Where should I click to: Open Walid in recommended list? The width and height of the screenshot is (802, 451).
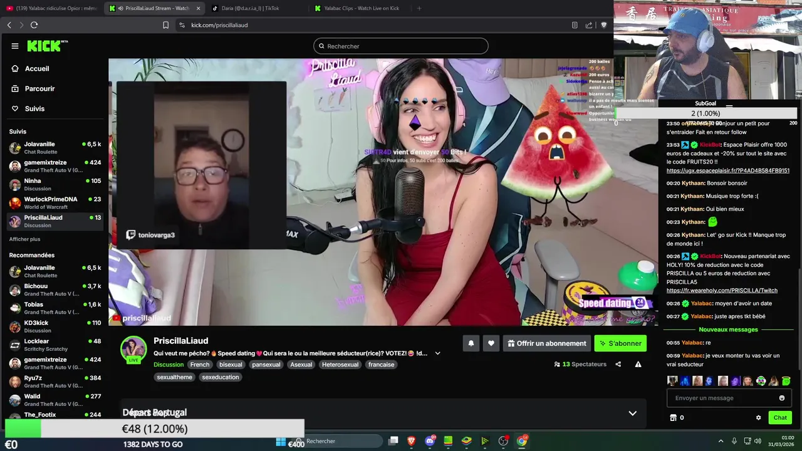(x=55, y=400)
